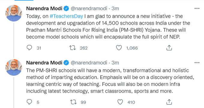Open second tweet's 3m timestamp
Viewport: 204px width, 108px height.
115,63
